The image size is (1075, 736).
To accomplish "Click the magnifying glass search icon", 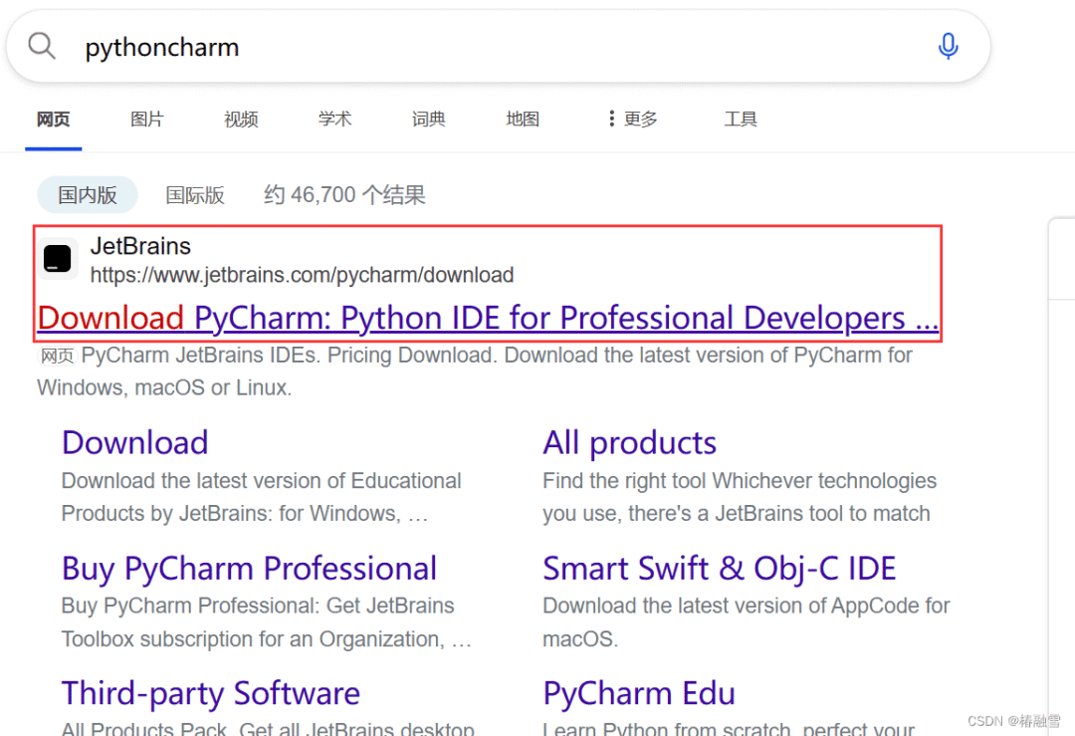I will coord(41,46).
